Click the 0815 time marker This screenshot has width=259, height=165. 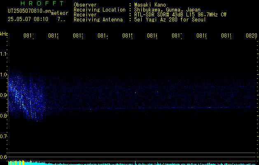[127, 35]
